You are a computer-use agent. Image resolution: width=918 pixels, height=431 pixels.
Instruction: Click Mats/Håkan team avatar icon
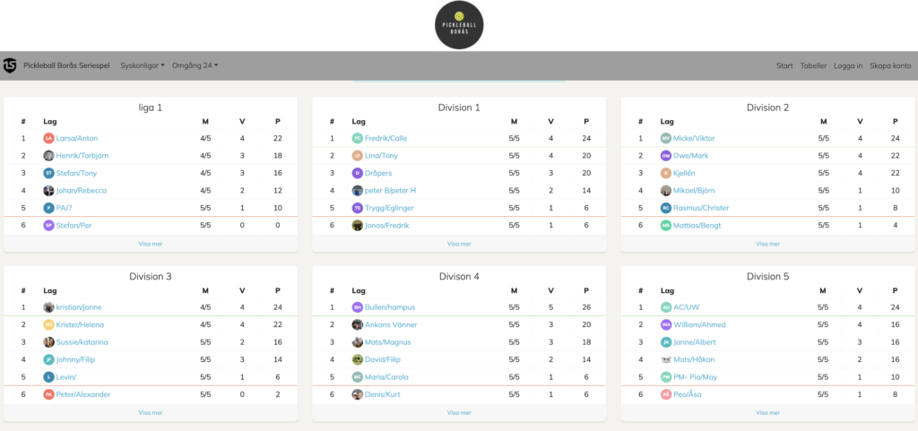665,359
